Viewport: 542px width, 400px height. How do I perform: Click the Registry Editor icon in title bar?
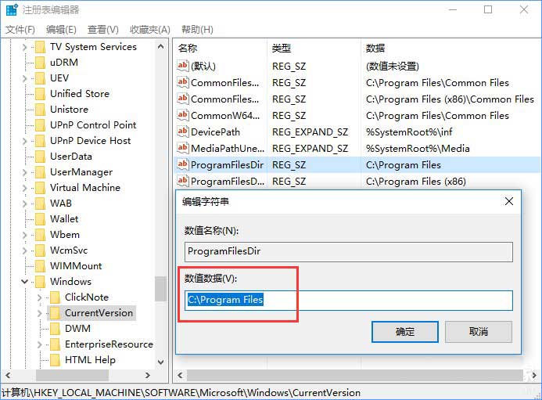(12, 10)
